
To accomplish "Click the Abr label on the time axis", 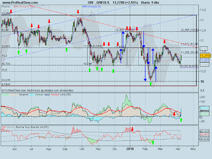I will click(178, 149).
